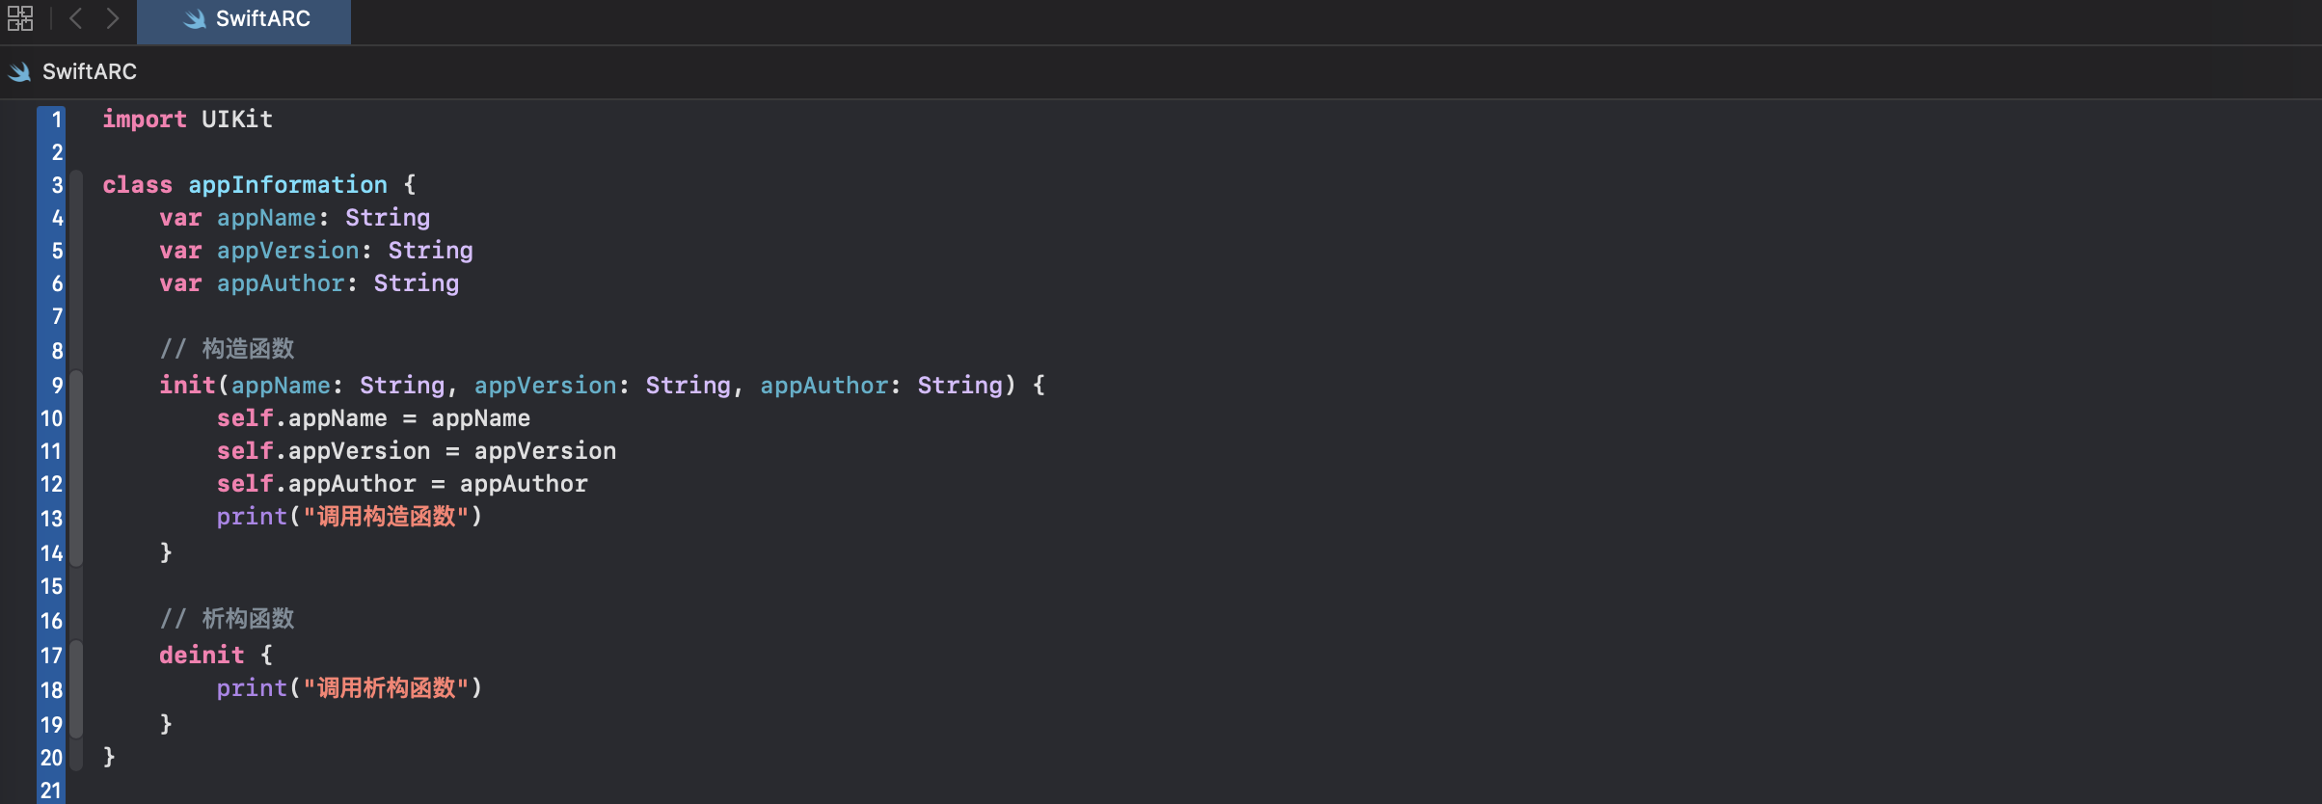The width and height of the screenshot is (2322, 804).
Task: Click the Swift icon in SwiftARC tab
Action: point(195,19)
